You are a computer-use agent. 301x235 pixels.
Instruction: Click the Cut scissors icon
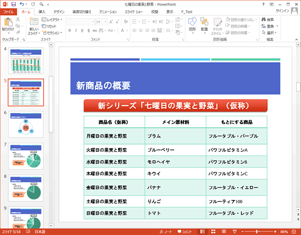pos(18,19)
